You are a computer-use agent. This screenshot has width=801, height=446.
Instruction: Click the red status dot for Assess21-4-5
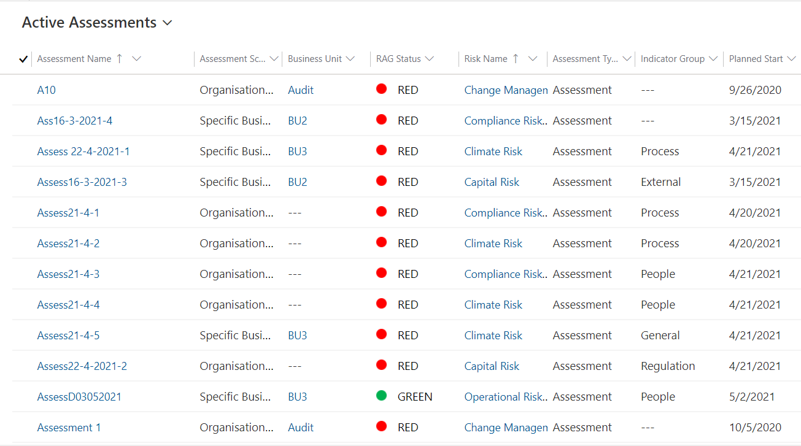381,334
